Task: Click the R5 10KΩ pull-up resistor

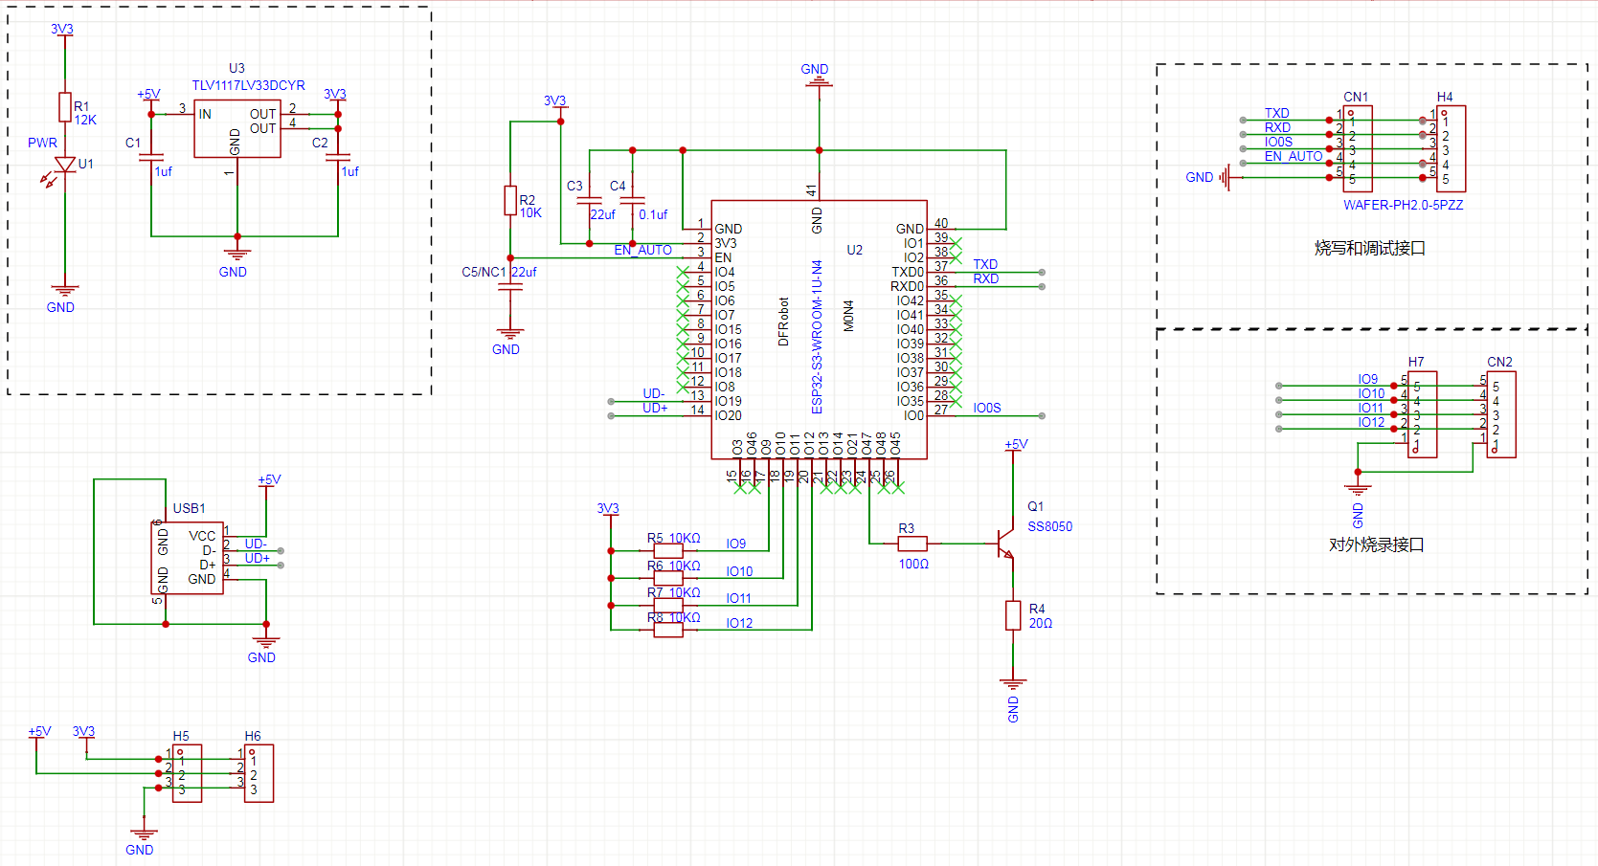Action: (667, 550)
